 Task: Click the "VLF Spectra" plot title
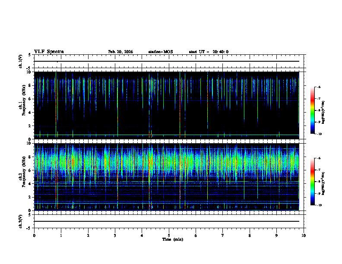pyautogui.click(x=49, y=52)
